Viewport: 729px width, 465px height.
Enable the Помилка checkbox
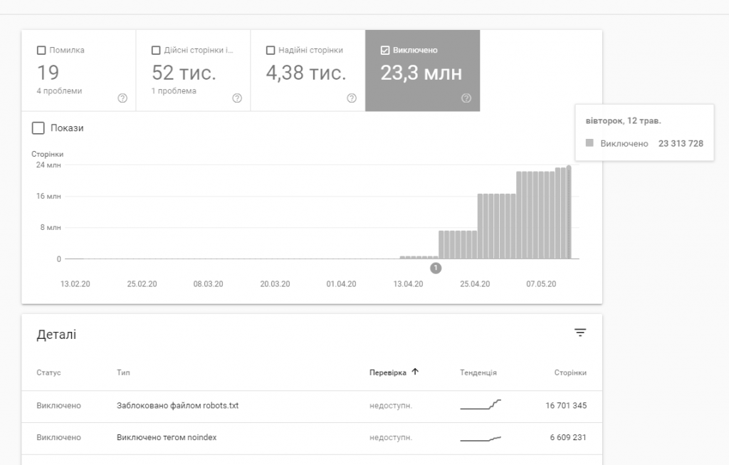point(41,51)
